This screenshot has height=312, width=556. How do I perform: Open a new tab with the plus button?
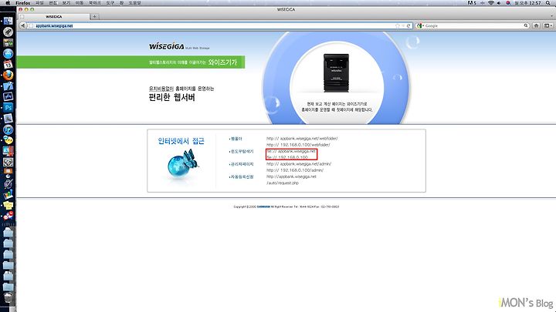click(x=94, y=17)
